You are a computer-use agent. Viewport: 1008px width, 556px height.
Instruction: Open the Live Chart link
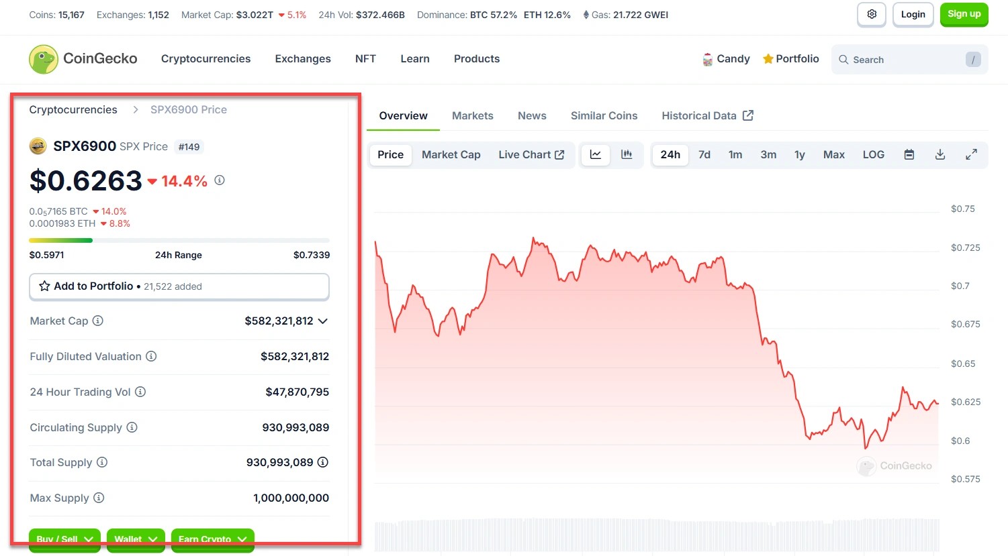pos(531,154)
